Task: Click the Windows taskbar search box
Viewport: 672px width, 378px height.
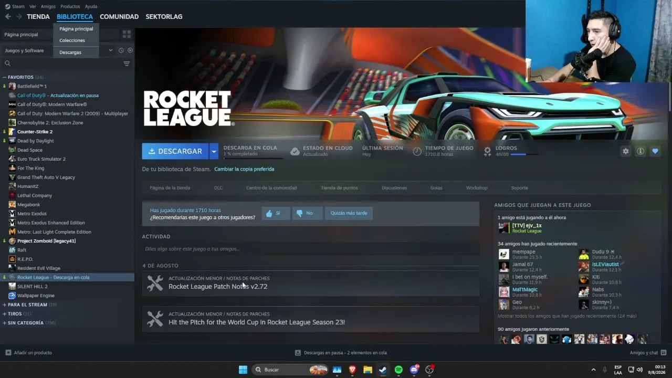Action: [290, 370]
